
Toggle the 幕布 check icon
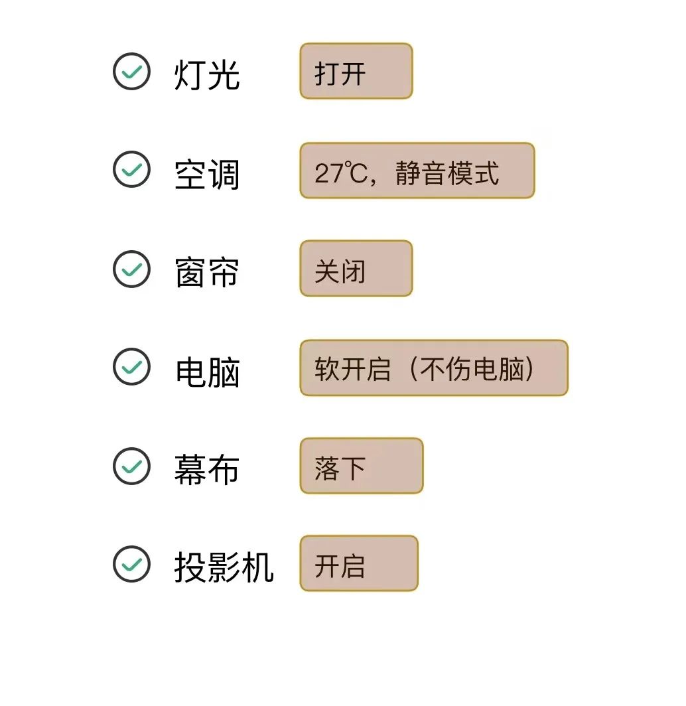point(131,466)
